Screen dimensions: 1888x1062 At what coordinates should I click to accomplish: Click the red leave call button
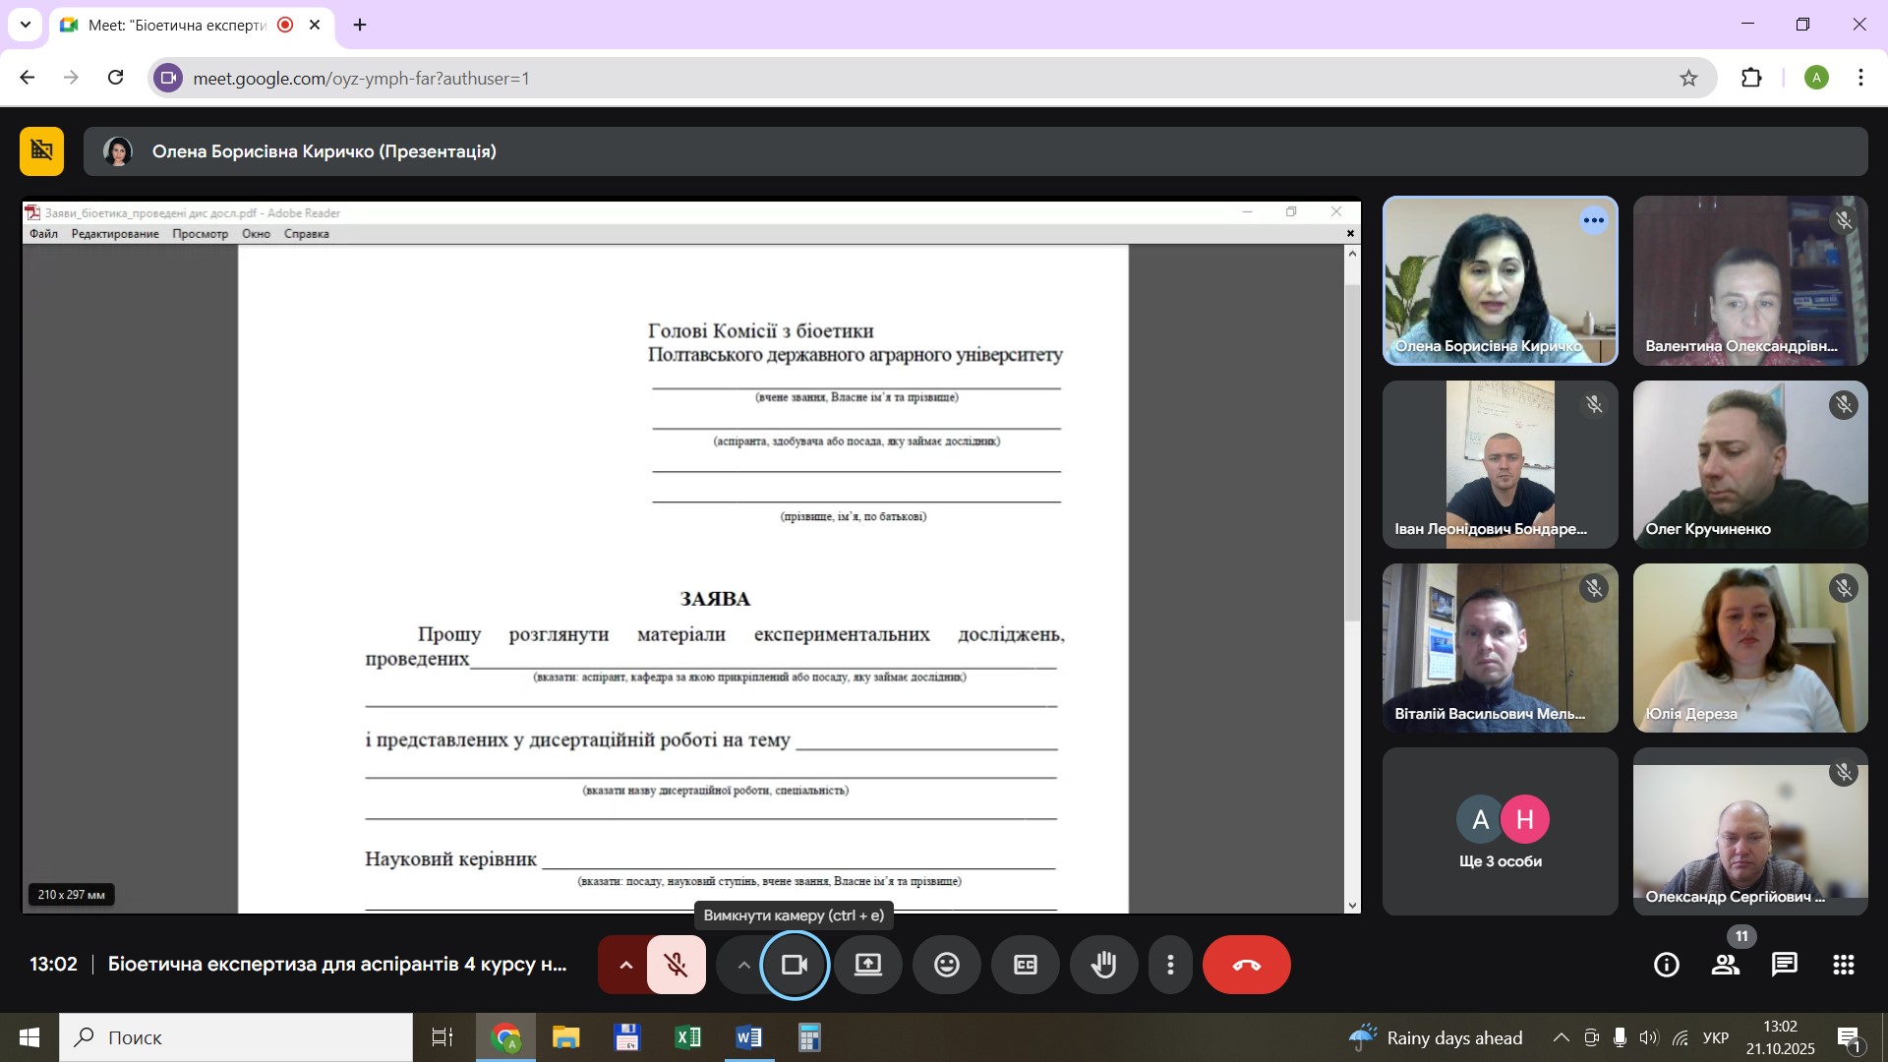[1246, 965]
